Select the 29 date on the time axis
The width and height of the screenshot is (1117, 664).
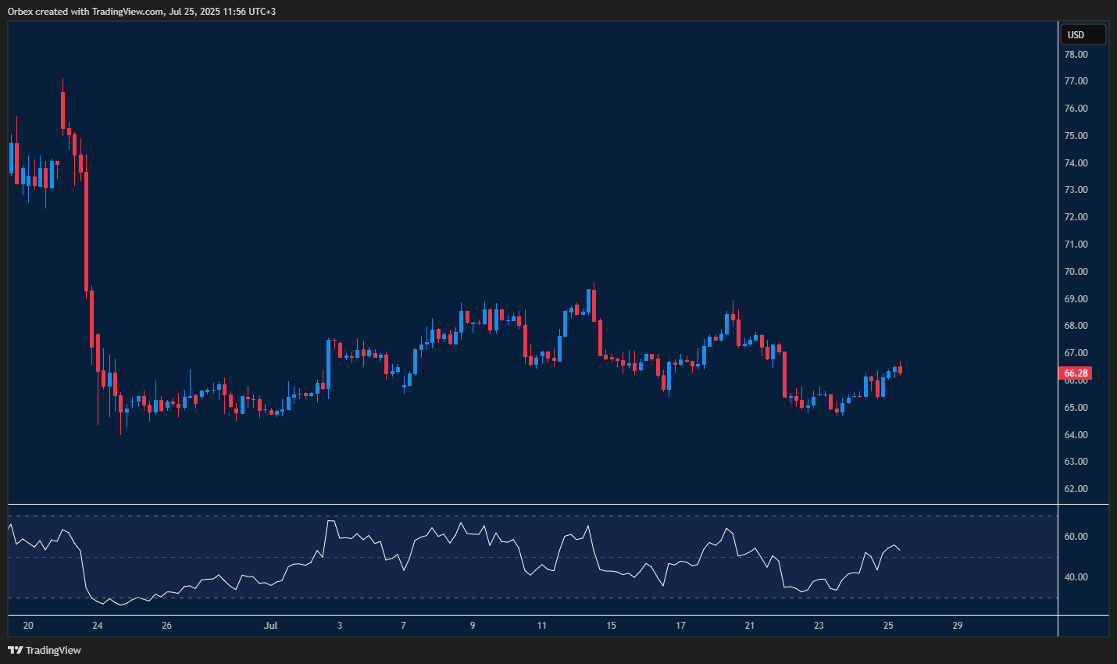[x=958, y=625]
